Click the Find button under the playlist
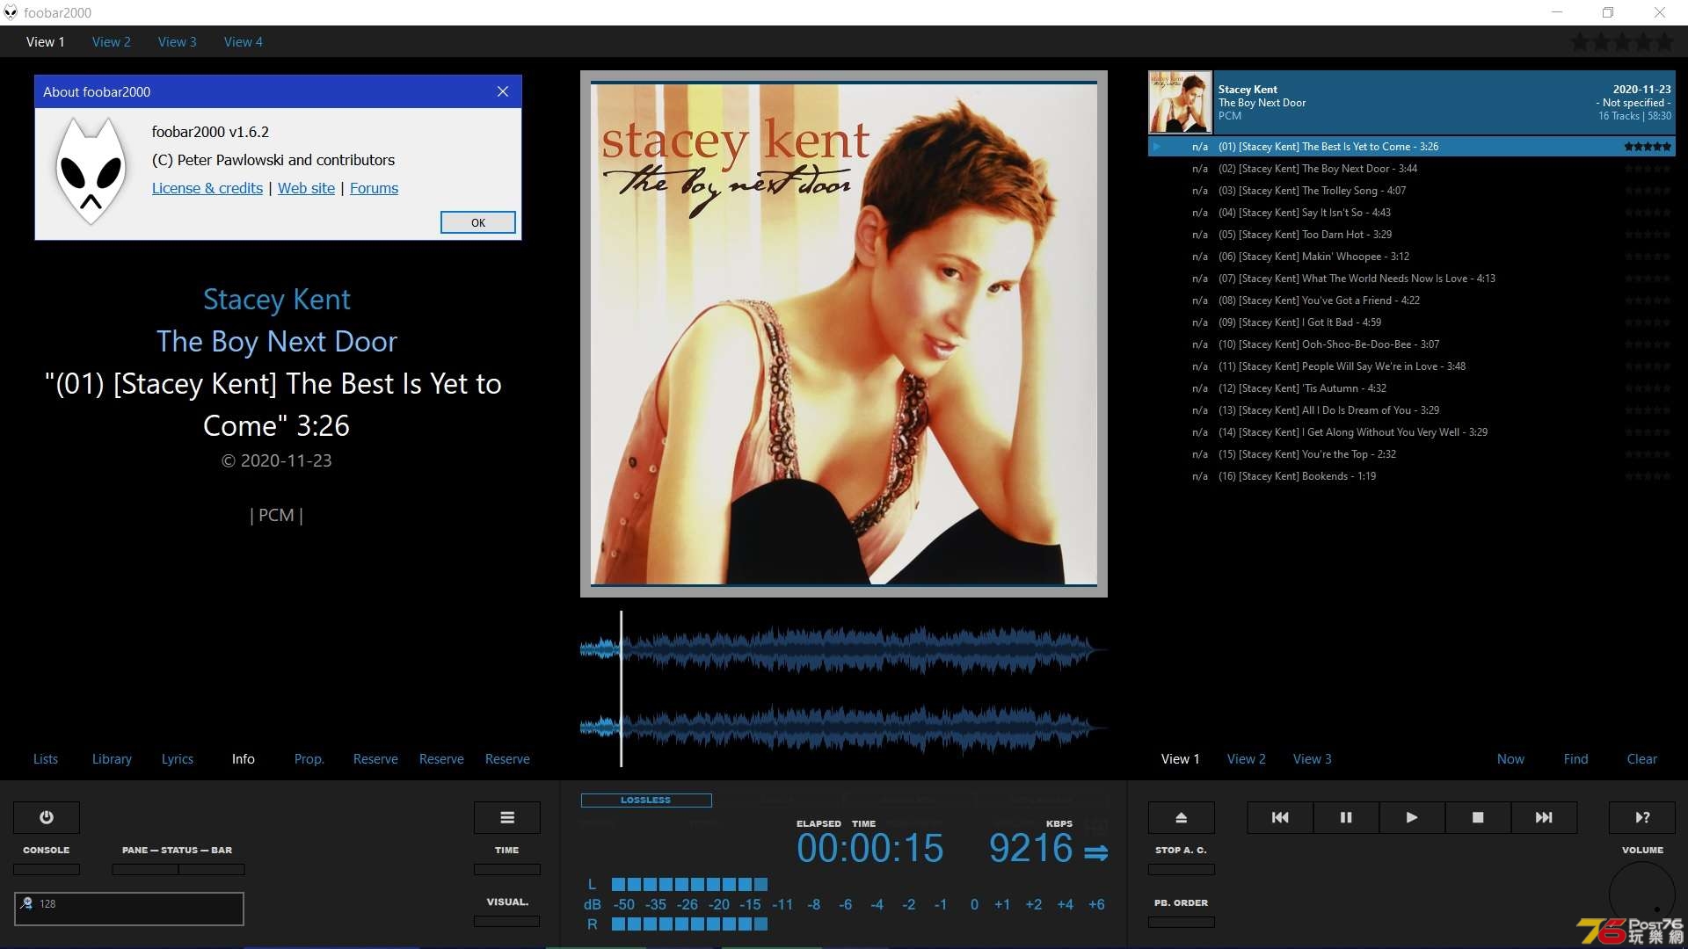This screenshot has height=949, width=1688. coord(1576,759)
